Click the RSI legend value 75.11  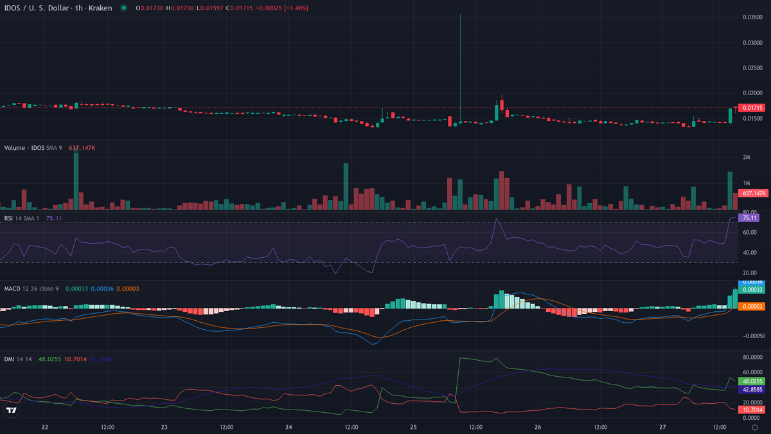coord(54,218)
